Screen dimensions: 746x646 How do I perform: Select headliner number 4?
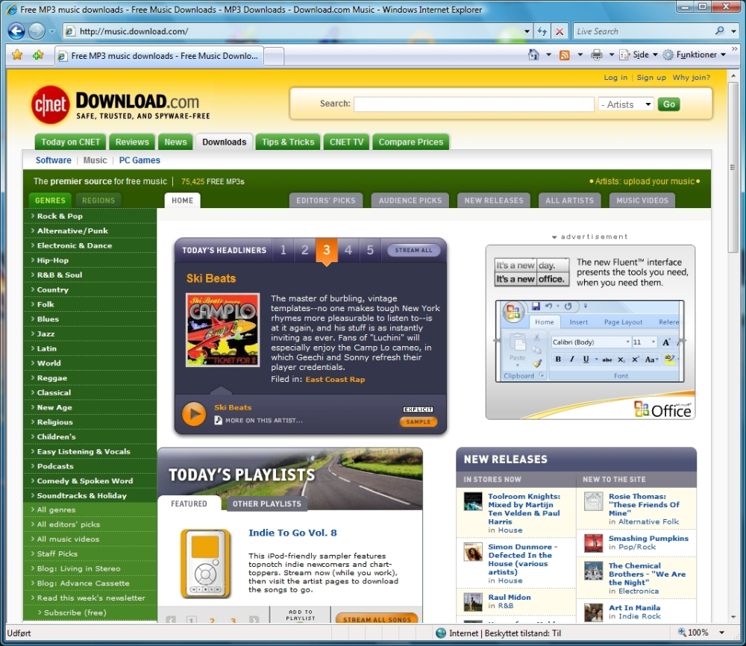click(x=348, y=250)
